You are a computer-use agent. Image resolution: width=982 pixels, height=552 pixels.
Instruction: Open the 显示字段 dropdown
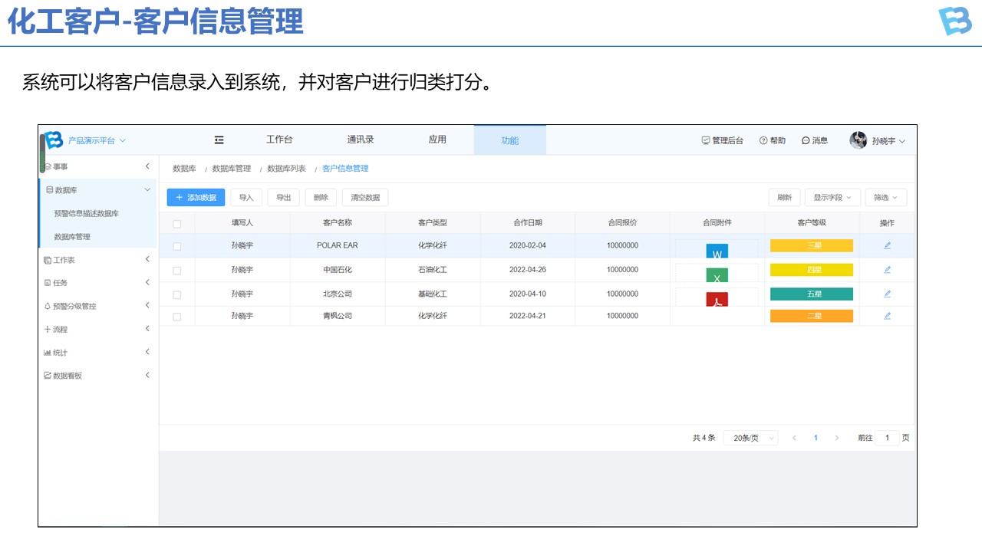click(832, 198)
